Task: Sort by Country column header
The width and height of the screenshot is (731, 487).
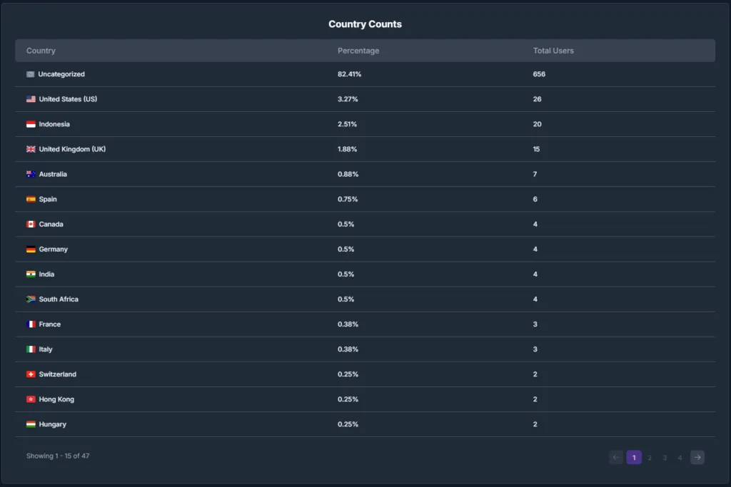Action: (41, 51)
